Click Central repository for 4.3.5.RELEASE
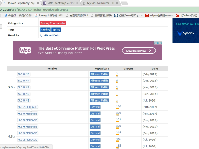The width and height of the screenshot is (199, 149). 95,120
